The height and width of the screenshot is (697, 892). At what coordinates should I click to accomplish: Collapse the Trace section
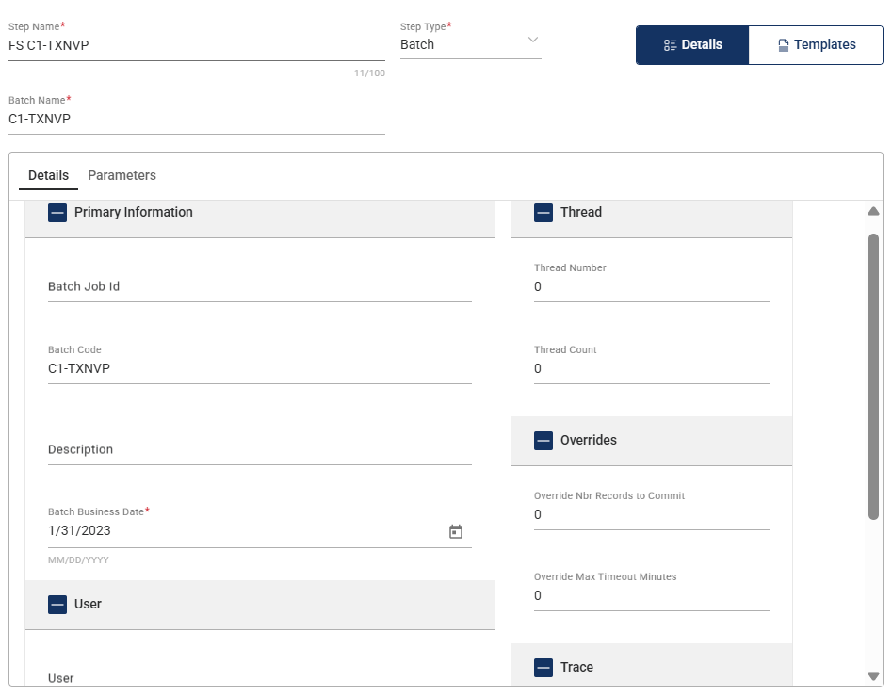(543, 668)
